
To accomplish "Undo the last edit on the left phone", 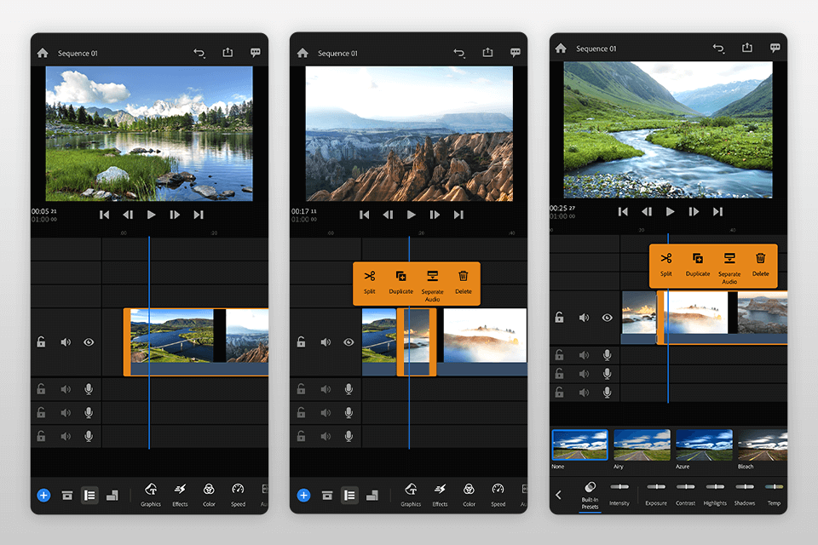I will tap(199, 53).
